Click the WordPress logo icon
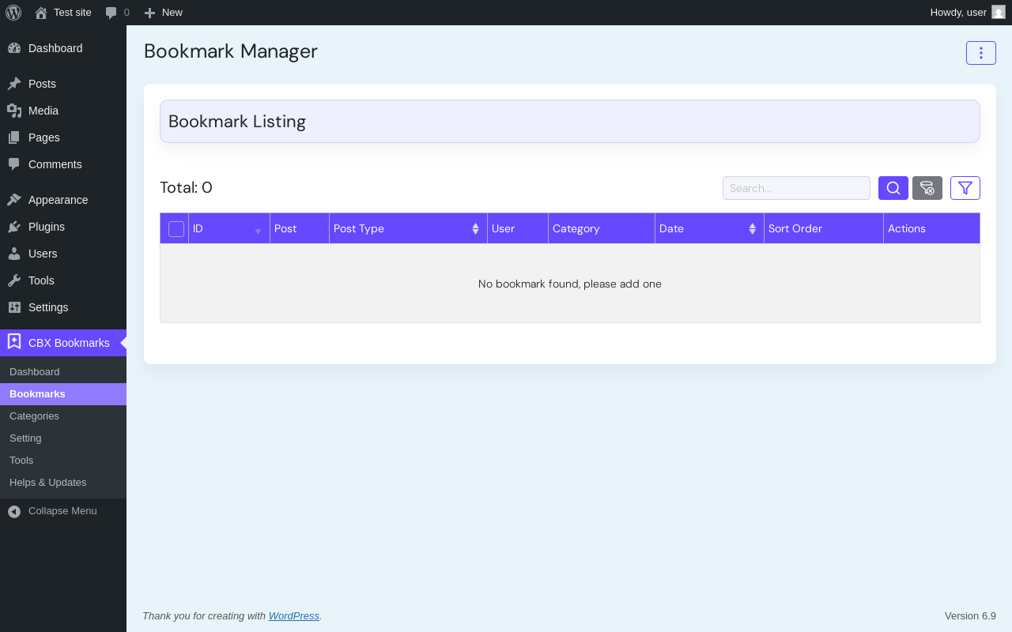This screenshot has height=632, width=1012. tap(13, 13)
